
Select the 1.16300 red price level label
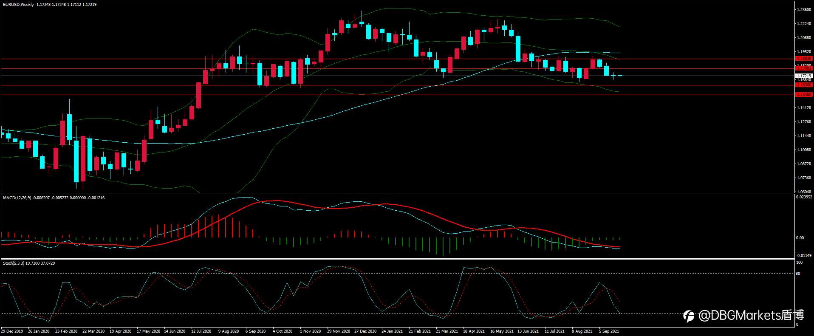tap(804, 85)
